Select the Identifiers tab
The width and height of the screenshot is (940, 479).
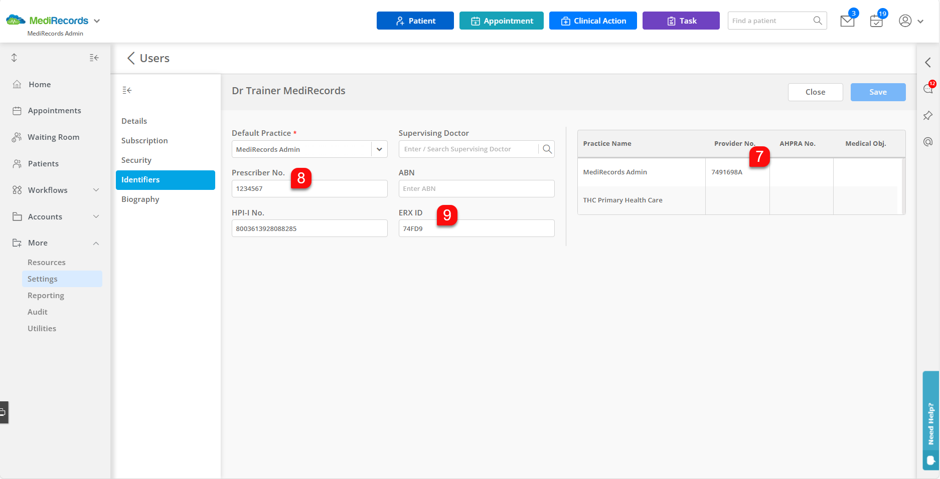click(x=166, y=180)
